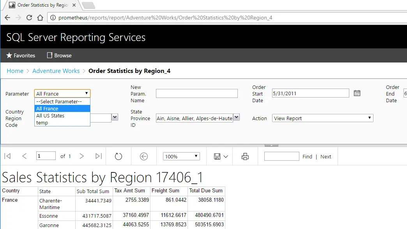
Task: Reload the page with the browser refresh icon
Action: point(29,18)
